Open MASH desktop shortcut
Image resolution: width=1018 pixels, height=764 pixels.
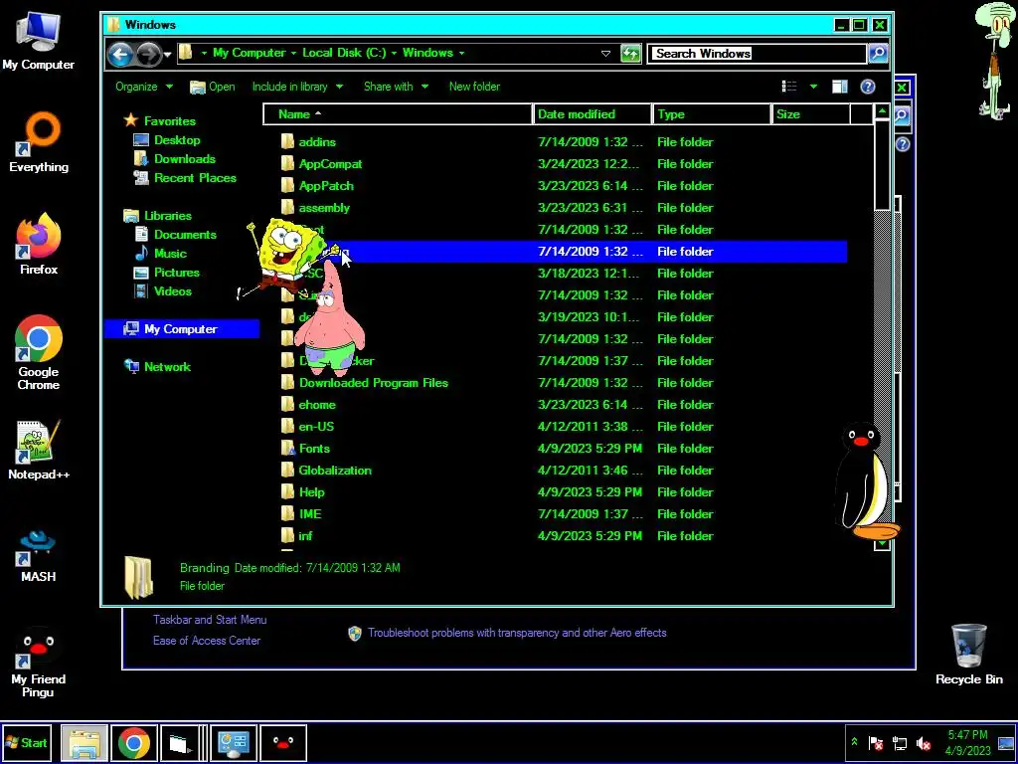[39, 555]
